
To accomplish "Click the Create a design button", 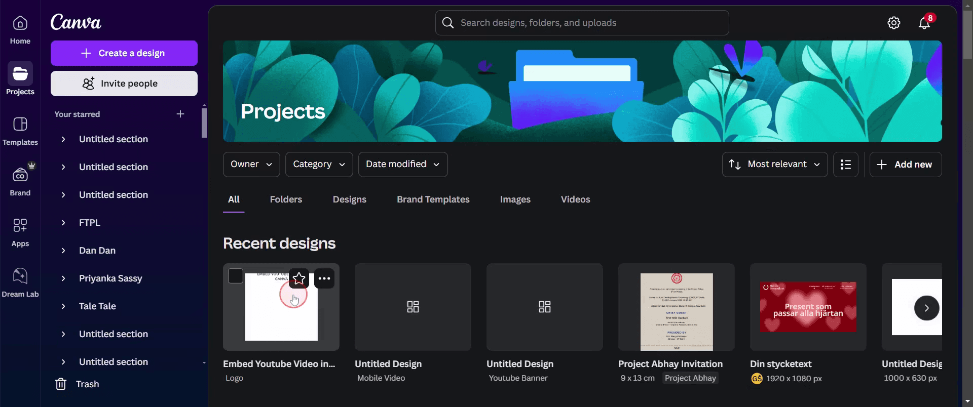I will tap(124, 53).
